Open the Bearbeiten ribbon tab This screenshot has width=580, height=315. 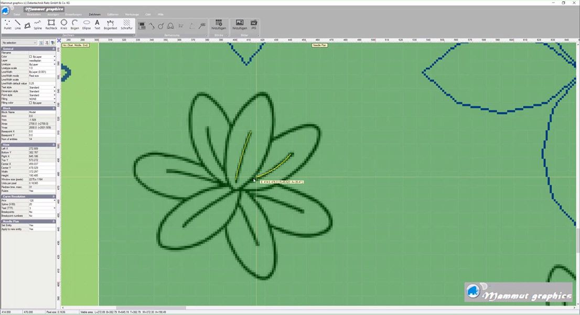coord(34,14)
